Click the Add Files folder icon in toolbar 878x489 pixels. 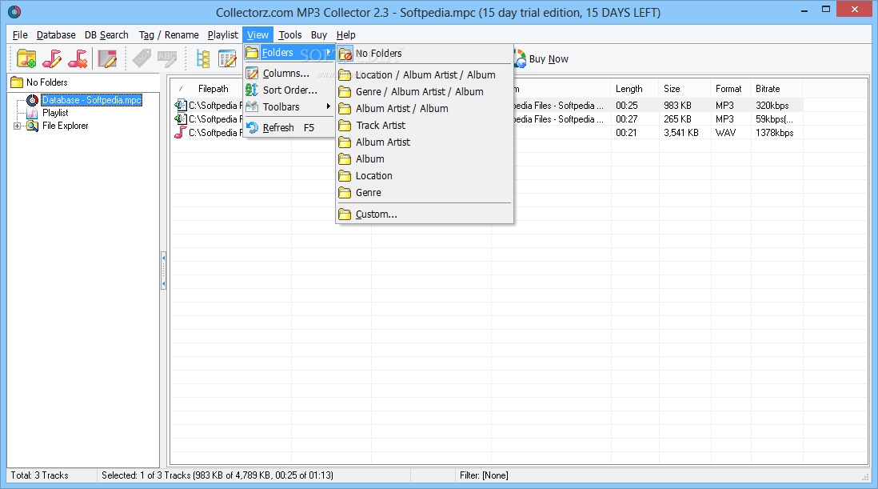(26, 58)
